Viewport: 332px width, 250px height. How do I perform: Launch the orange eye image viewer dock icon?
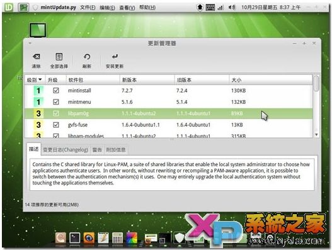pos(89,238)
